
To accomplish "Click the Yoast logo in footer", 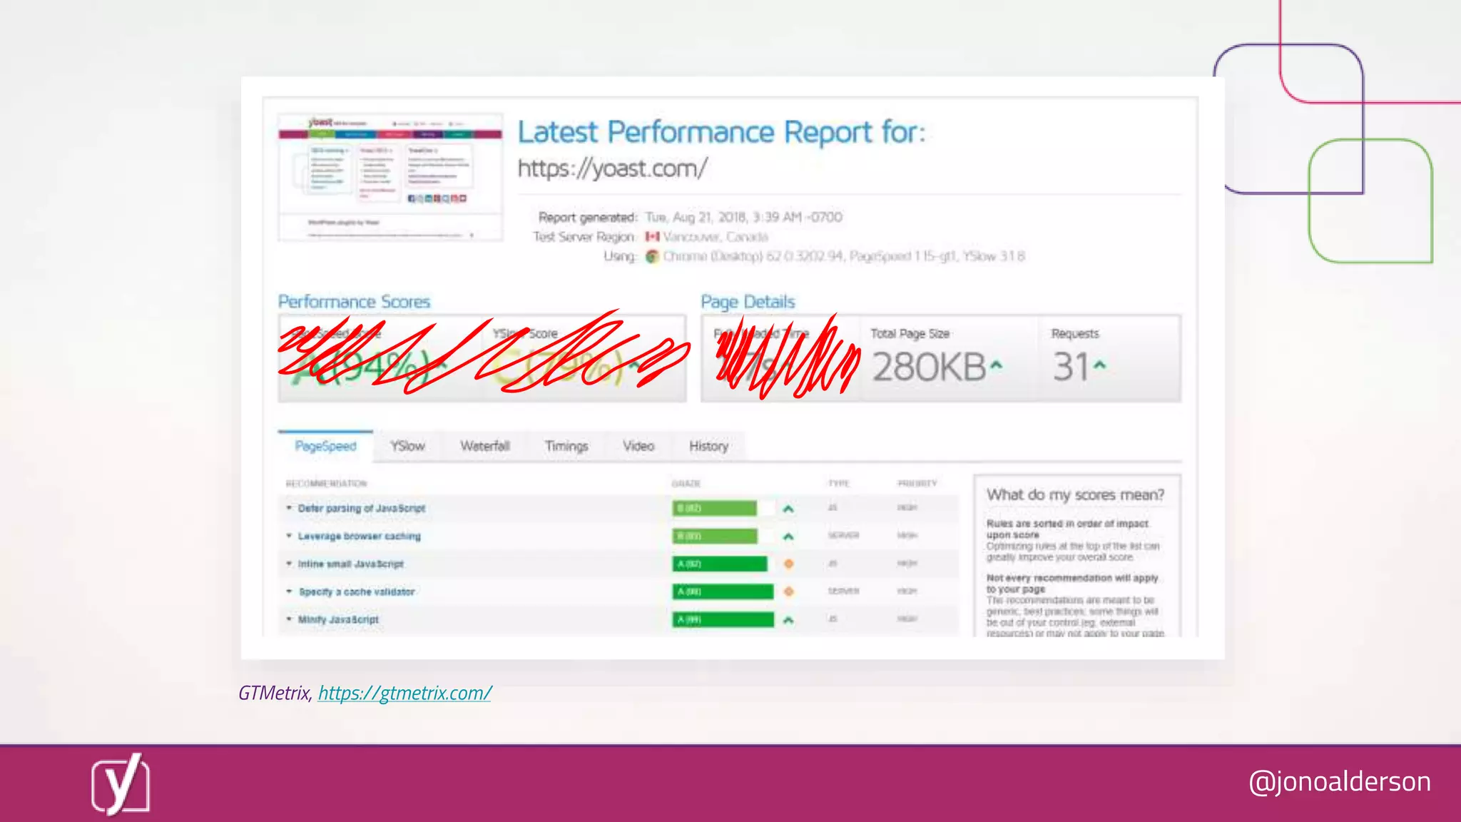I will click(120, 784).
